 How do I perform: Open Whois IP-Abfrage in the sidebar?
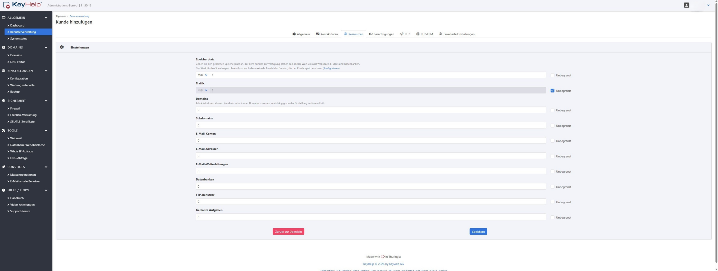pyautogui.click(x=21, y=151)
